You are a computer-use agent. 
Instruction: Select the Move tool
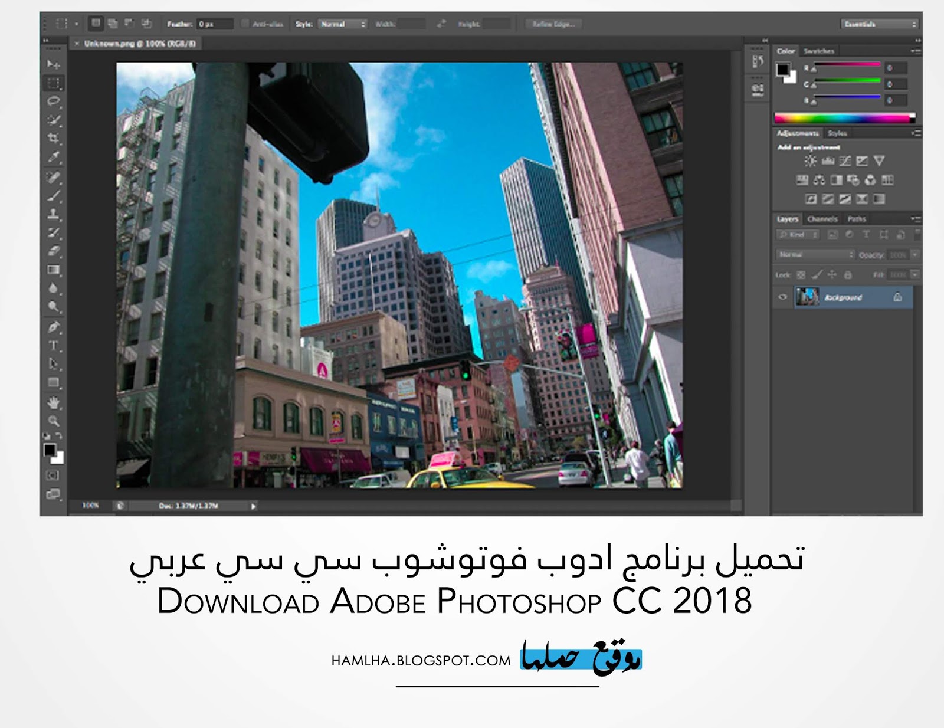click(54, 64)
